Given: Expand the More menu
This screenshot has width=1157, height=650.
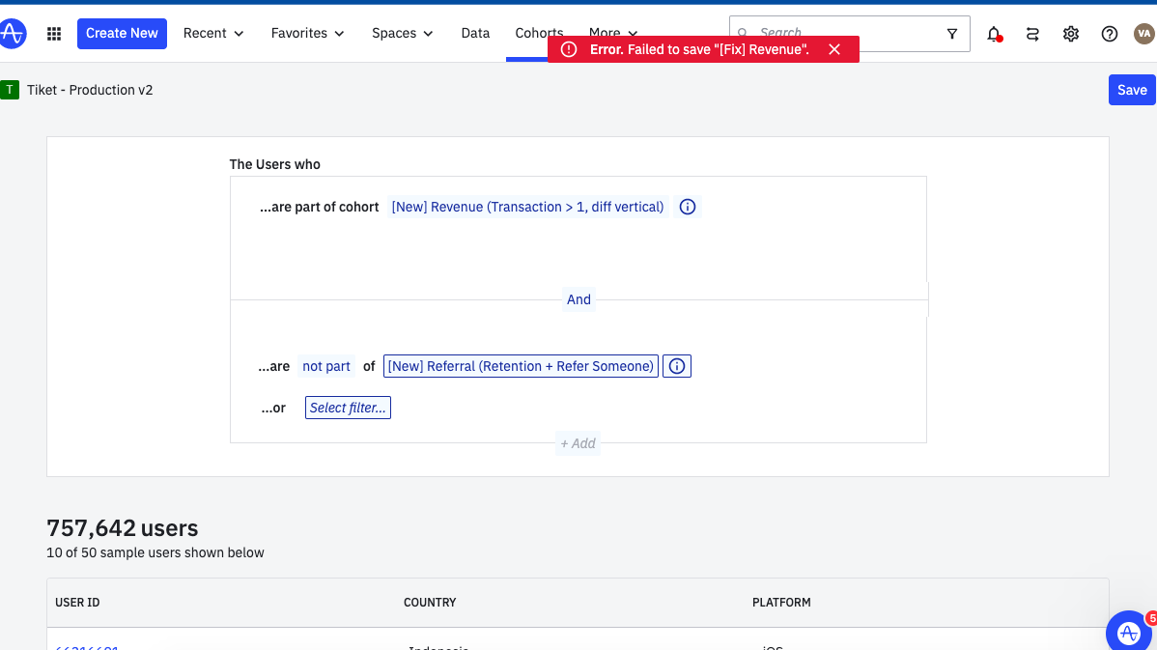Looking at the screenshot, I should pos(612,33).
